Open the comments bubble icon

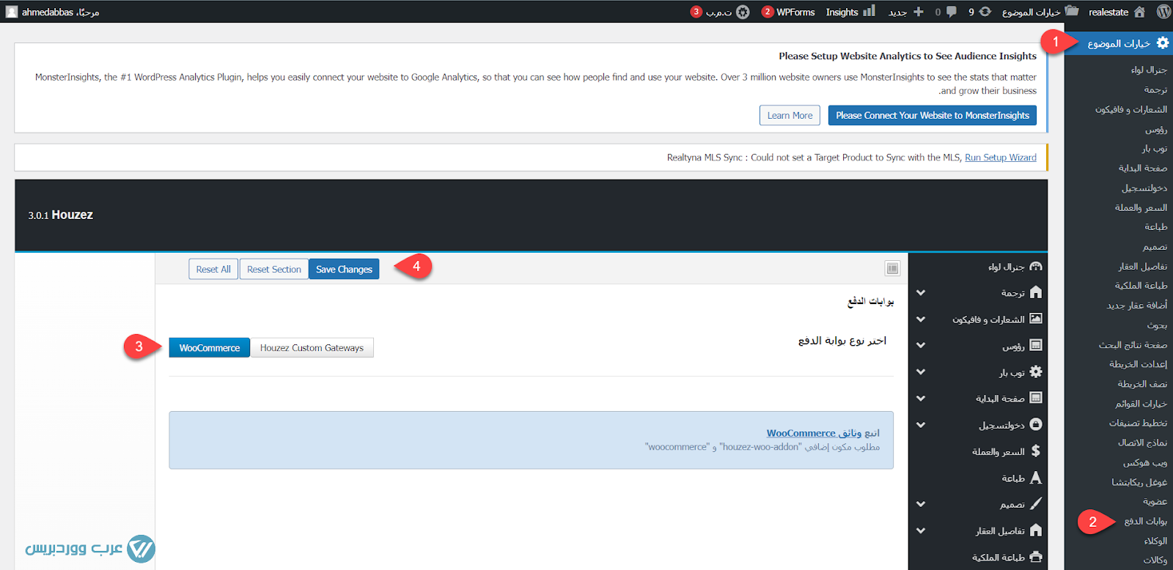pyautogui.click(x=952, y=12)
